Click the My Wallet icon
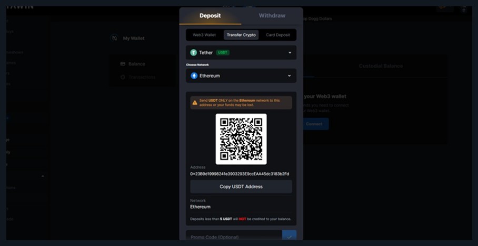478x246 pixels. [x=114, y=38]
